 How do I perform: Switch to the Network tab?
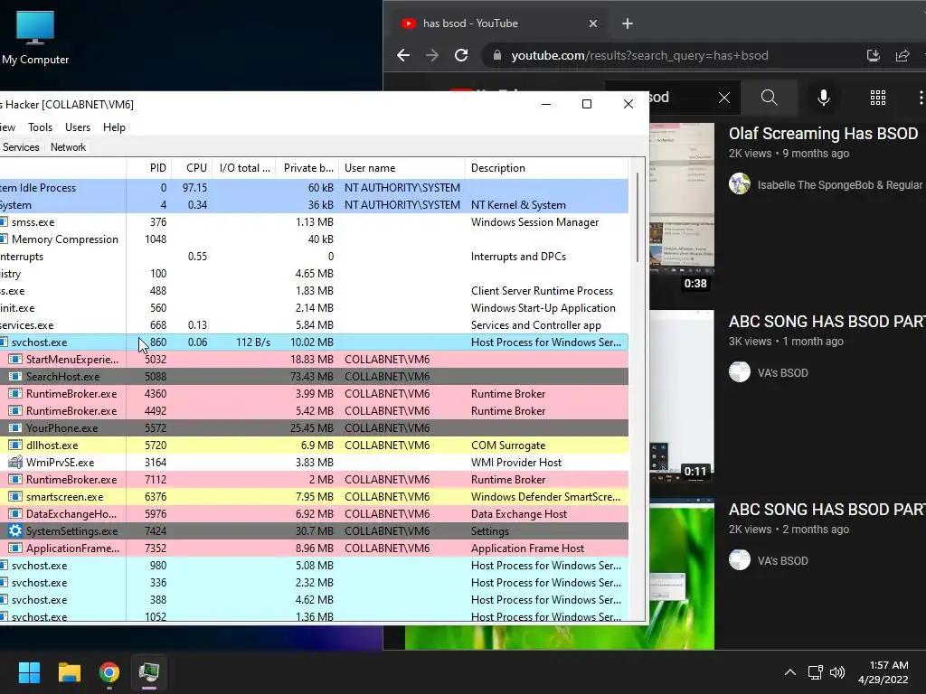click(68, 147)
